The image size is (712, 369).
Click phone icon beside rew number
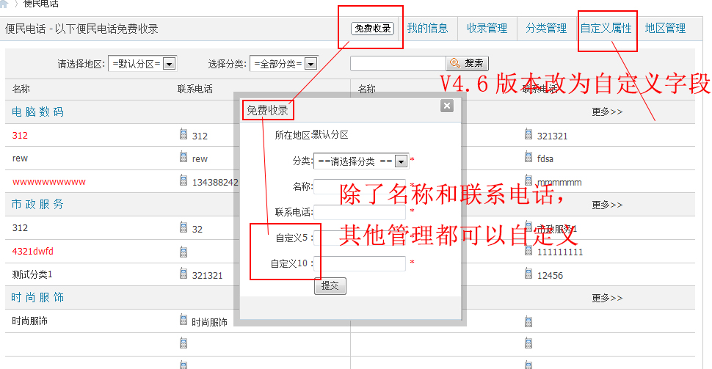[184, 157]
